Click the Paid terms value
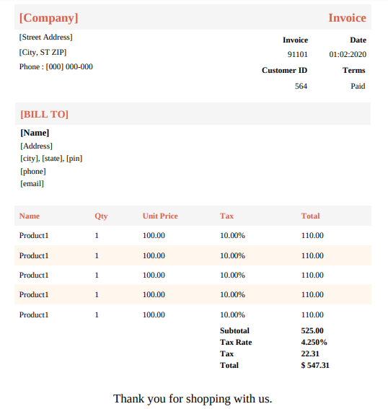The height and width of the screenshot is (409, 388). click(358, 86)
